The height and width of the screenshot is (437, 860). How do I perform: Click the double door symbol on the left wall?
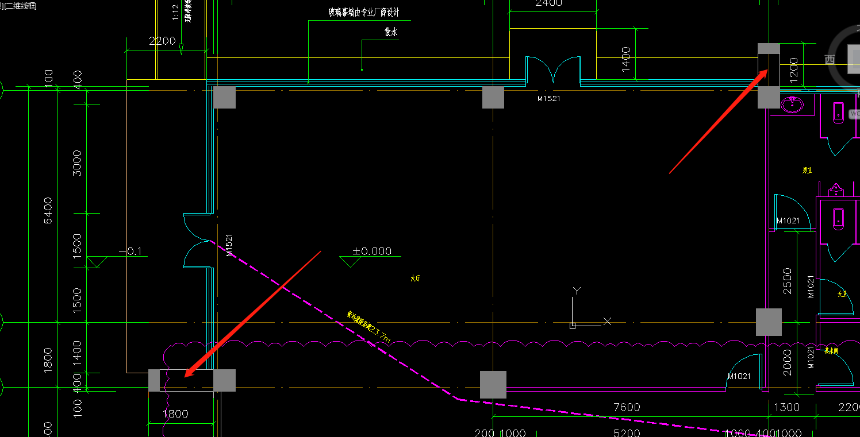point(198,241)
